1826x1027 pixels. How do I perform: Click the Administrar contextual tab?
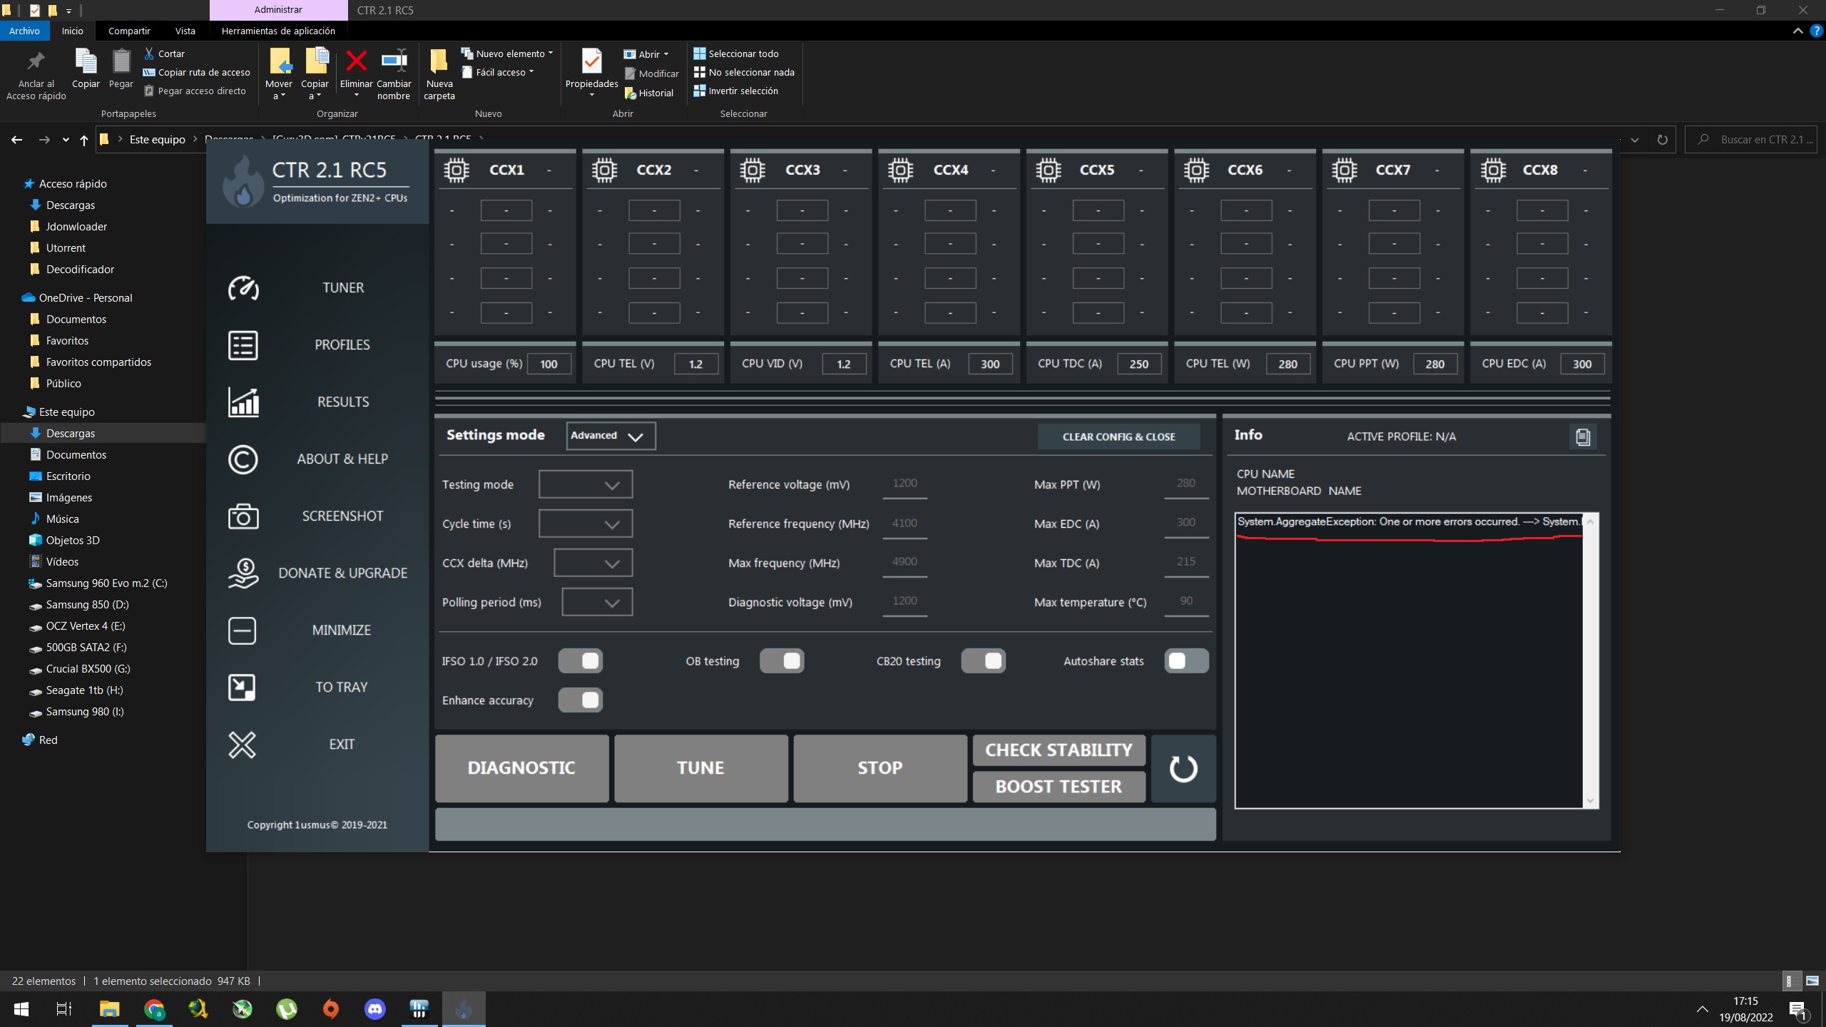click(278, 10)
